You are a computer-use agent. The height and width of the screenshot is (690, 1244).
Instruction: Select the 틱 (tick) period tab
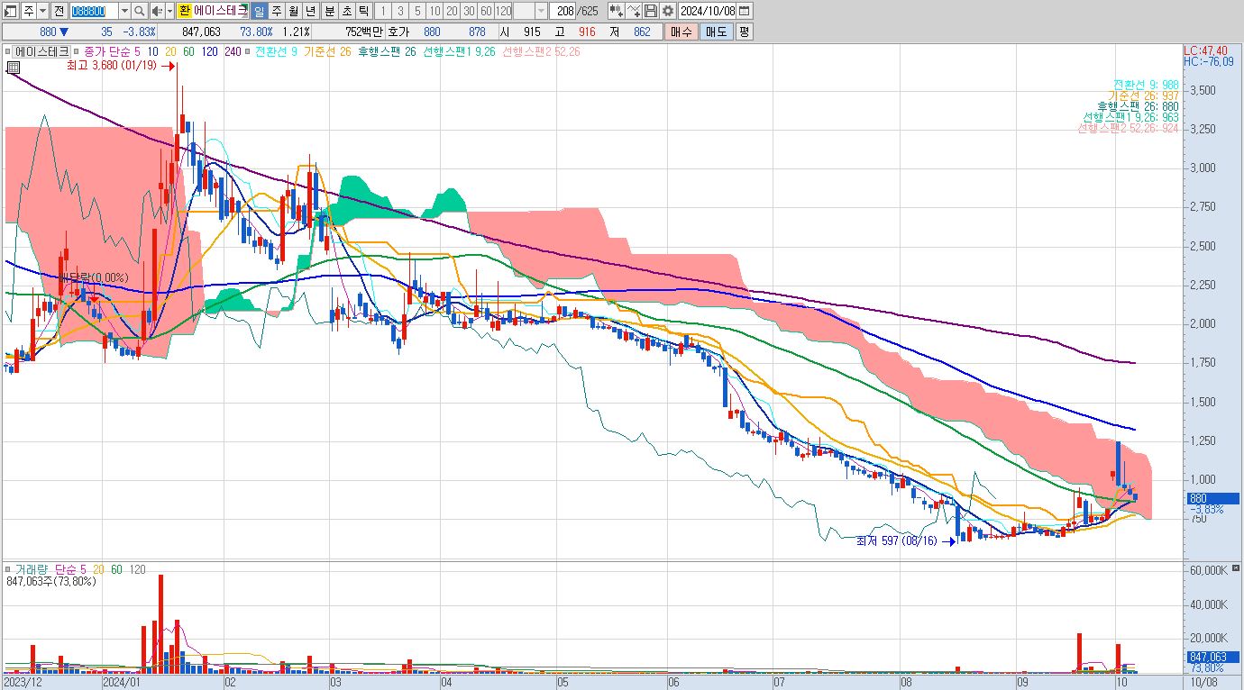(x=362, y=11)
